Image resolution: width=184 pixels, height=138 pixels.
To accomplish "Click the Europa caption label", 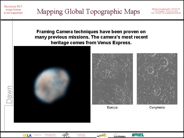I will (x=112, y=108).
